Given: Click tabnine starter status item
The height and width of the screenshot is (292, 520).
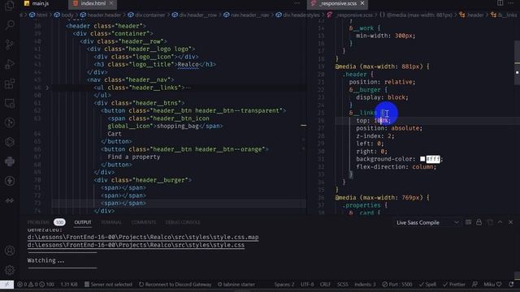Looking at the screenshot, I should click(236, 284).
